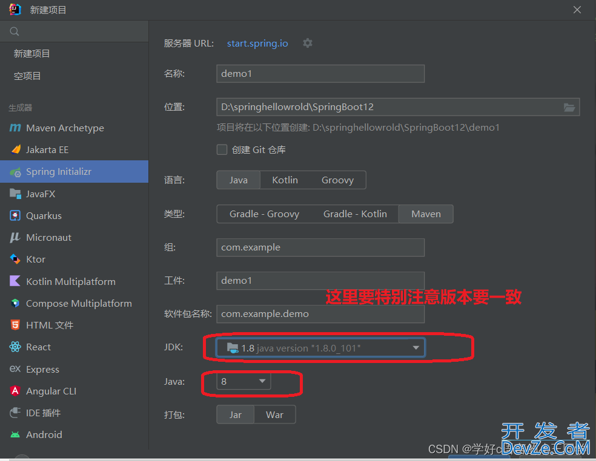Click the Jakarta EE icon
This screenshot has width=596, height=461.
coord(16,149)
